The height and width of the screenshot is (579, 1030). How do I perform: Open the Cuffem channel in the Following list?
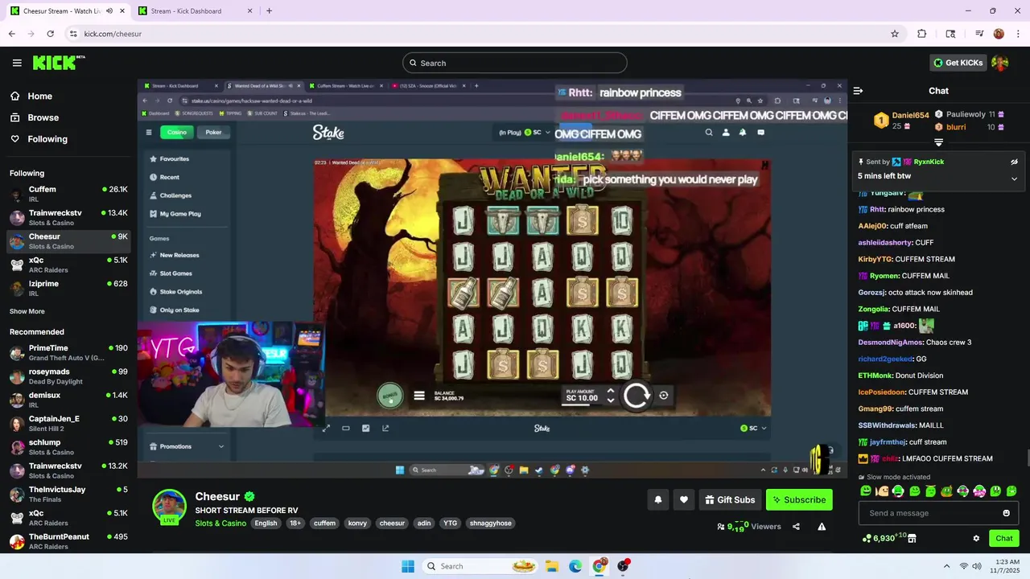coord(68,195)
